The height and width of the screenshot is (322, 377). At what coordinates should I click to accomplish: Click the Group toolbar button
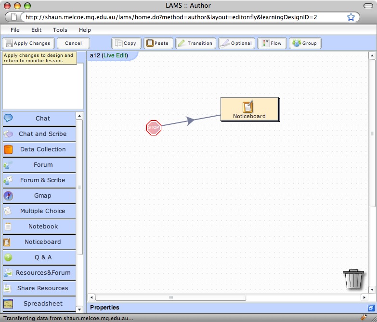(x=305, y=43)
